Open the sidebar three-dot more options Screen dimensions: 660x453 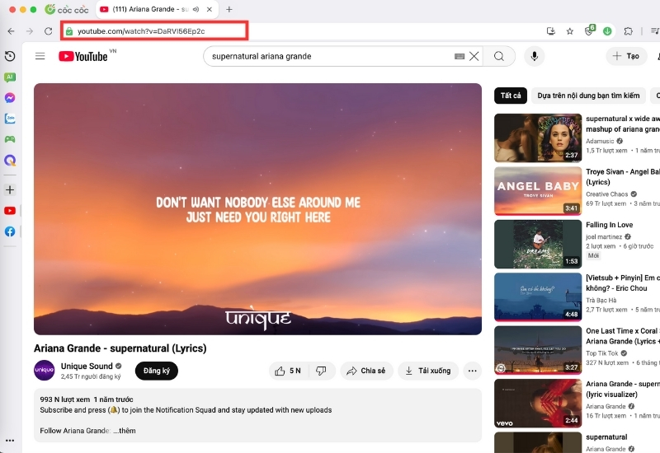tap(10, 441)
